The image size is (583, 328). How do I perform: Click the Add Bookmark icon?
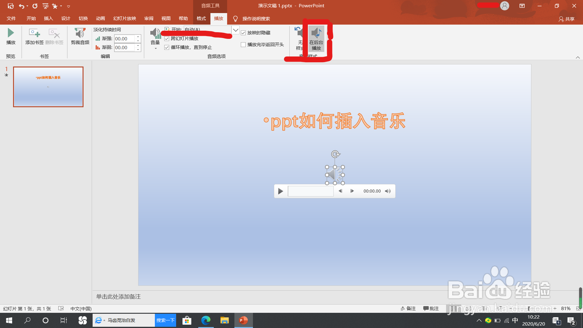click(x=34, y=33)
